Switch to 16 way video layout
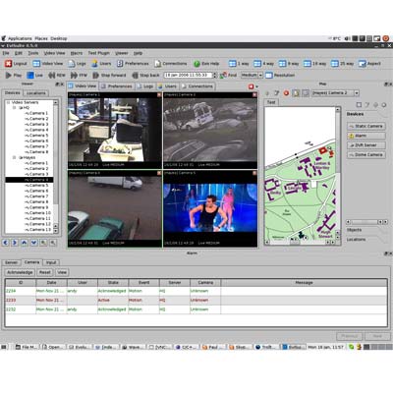This screenshot has height=393, width=393. click(x=314, y=64)
